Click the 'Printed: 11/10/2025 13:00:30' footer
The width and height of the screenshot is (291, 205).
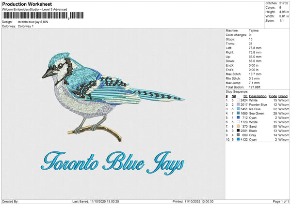click(193, 201)
